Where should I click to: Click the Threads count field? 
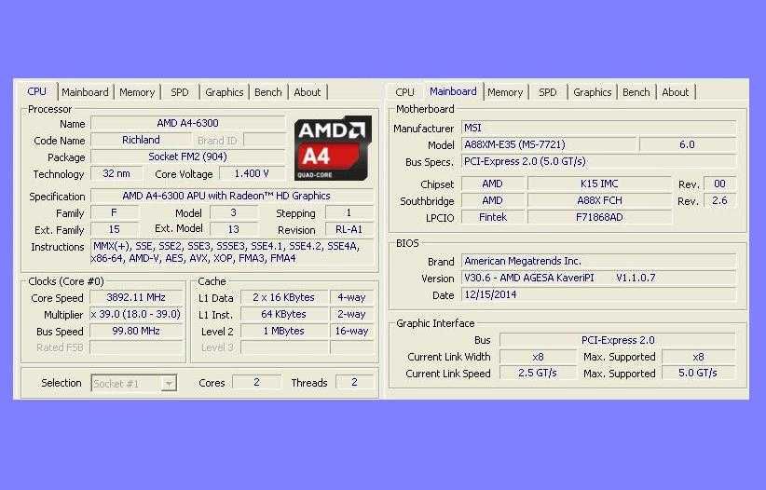point(355,382)
